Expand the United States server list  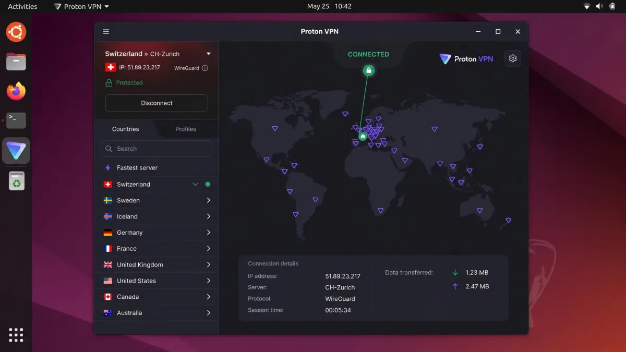(x=209, y=281)
